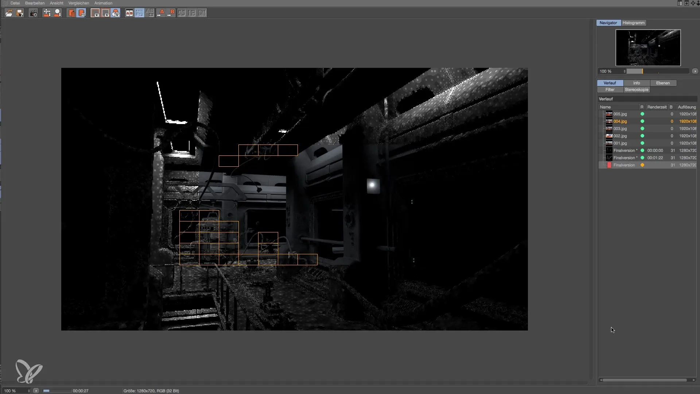Switch to the Histogramm tab
700x394 pixels.
coord(634,23)
